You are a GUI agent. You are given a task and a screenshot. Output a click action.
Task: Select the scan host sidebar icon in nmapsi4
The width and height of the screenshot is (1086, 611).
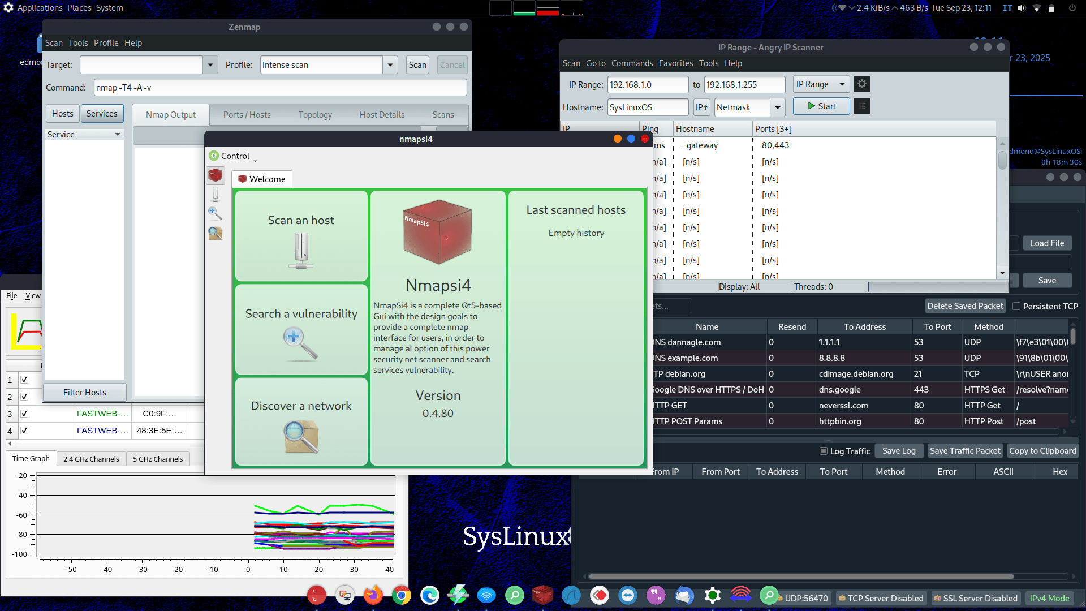[216, 195]
